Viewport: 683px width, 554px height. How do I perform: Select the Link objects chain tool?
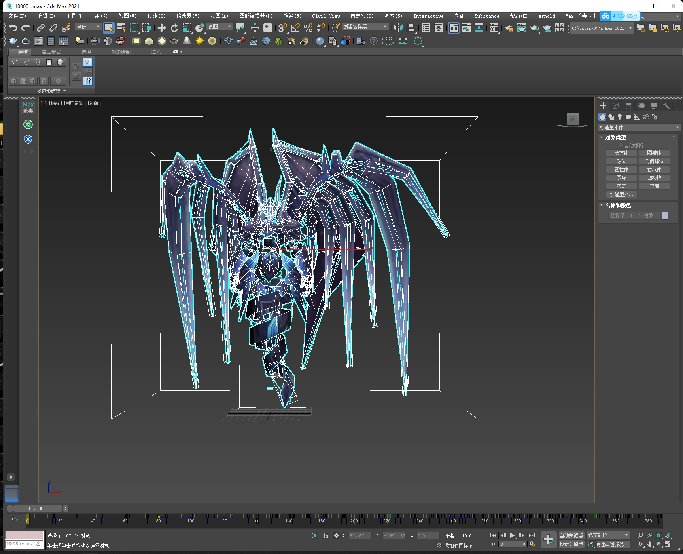pyautogui.click(x=40, y=28)
